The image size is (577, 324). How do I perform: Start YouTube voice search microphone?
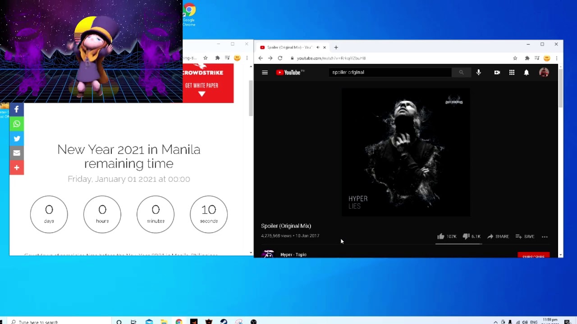pos(479,72)
